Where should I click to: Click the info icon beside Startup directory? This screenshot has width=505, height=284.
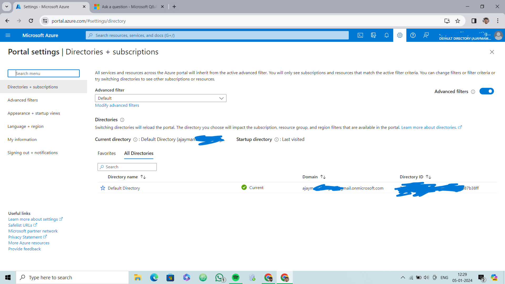[276, 140]
